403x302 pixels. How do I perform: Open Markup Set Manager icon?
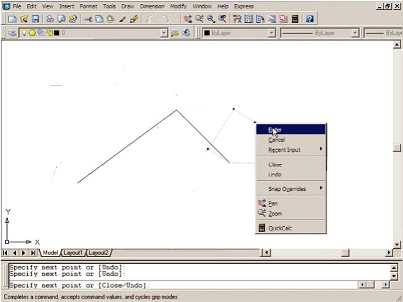click(x=283, y=19)
